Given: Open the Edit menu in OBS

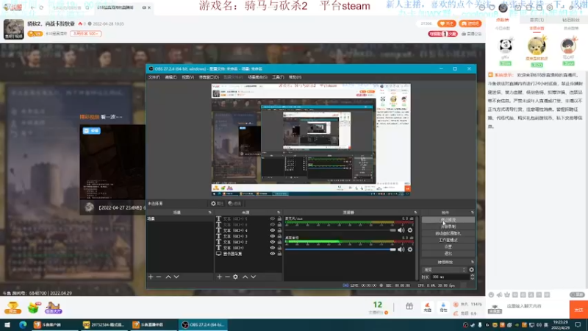Looking at the screenshot, I should point(171,77).
